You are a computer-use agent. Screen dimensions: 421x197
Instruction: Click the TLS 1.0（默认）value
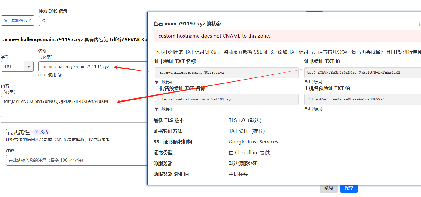click(x=245, y=120)
